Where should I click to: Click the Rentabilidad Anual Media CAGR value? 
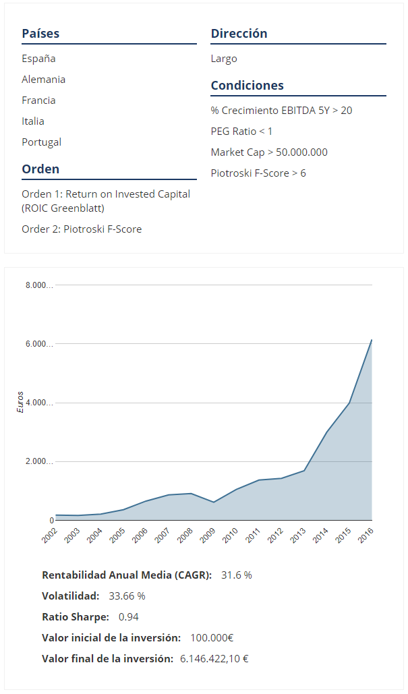236,575
